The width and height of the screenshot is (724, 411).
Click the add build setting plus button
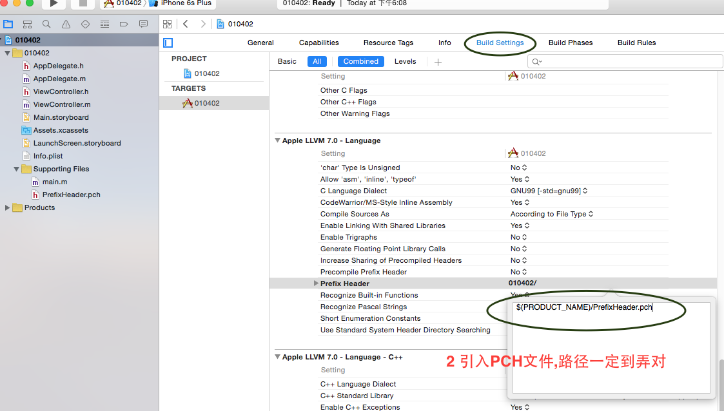click(438, 62)
